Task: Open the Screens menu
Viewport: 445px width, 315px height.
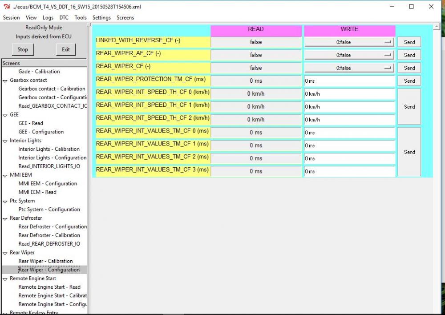Action: [x=125, y=18]
